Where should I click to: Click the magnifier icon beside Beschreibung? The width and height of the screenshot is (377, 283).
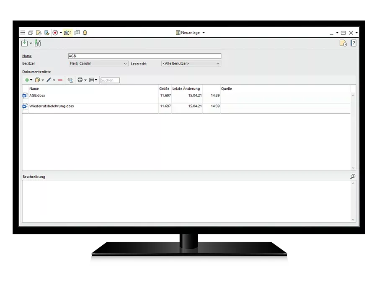(x=353, y=177)
